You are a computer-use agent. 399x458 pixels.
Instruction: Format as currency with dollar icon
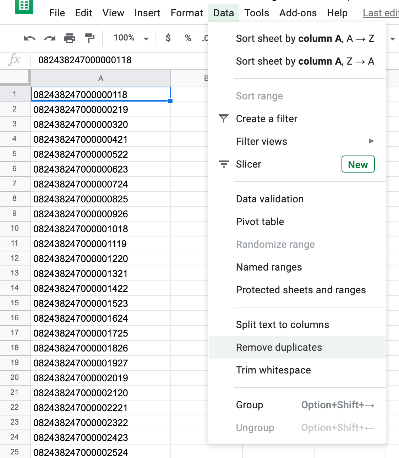tap(168, 38)
